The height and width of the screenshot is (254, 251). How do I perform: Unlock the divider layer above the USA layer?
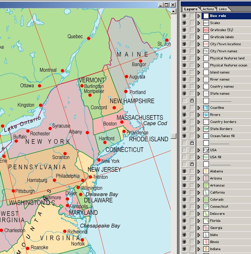pyautogui.click(x=192, y=143)
